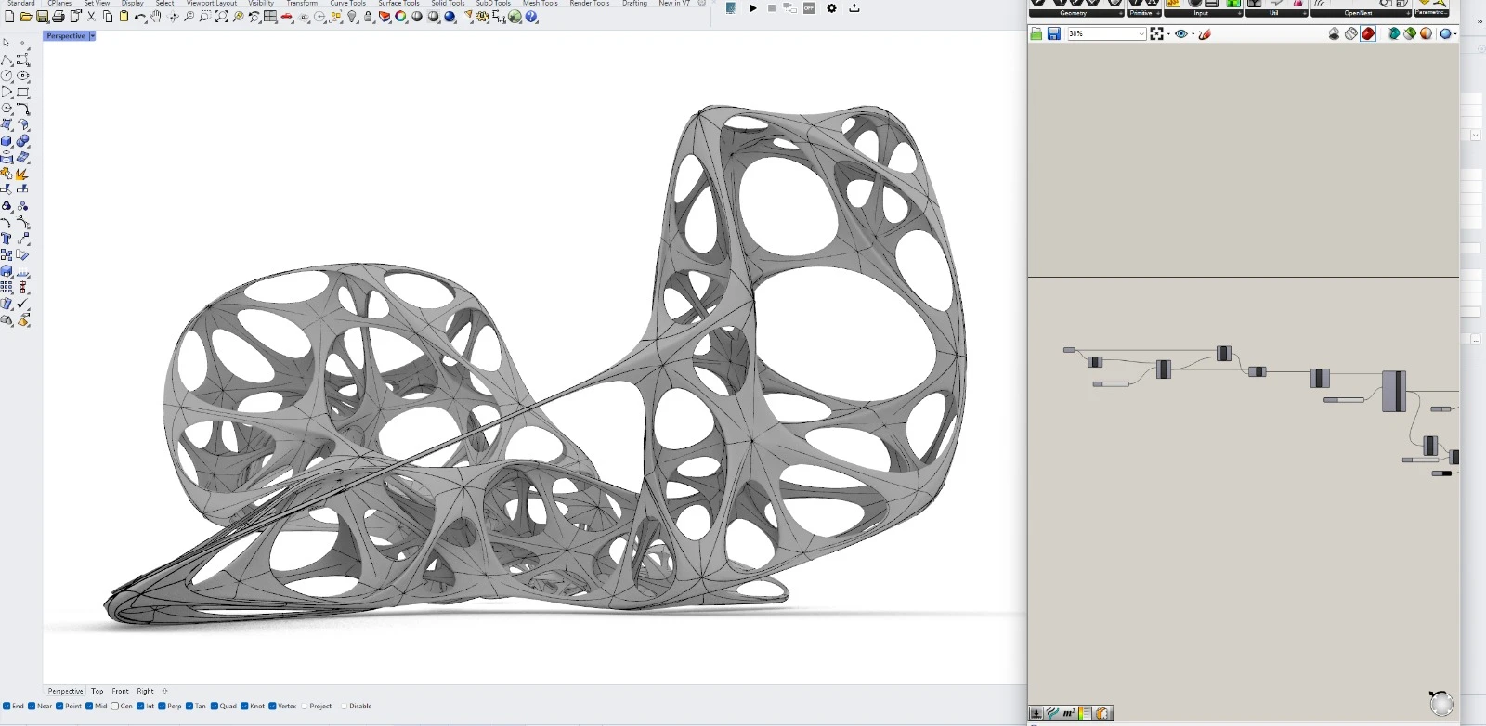1486x726 pixels.
Task: Click the Grasshopper canvas compass widget
Action: [1441, 704]
